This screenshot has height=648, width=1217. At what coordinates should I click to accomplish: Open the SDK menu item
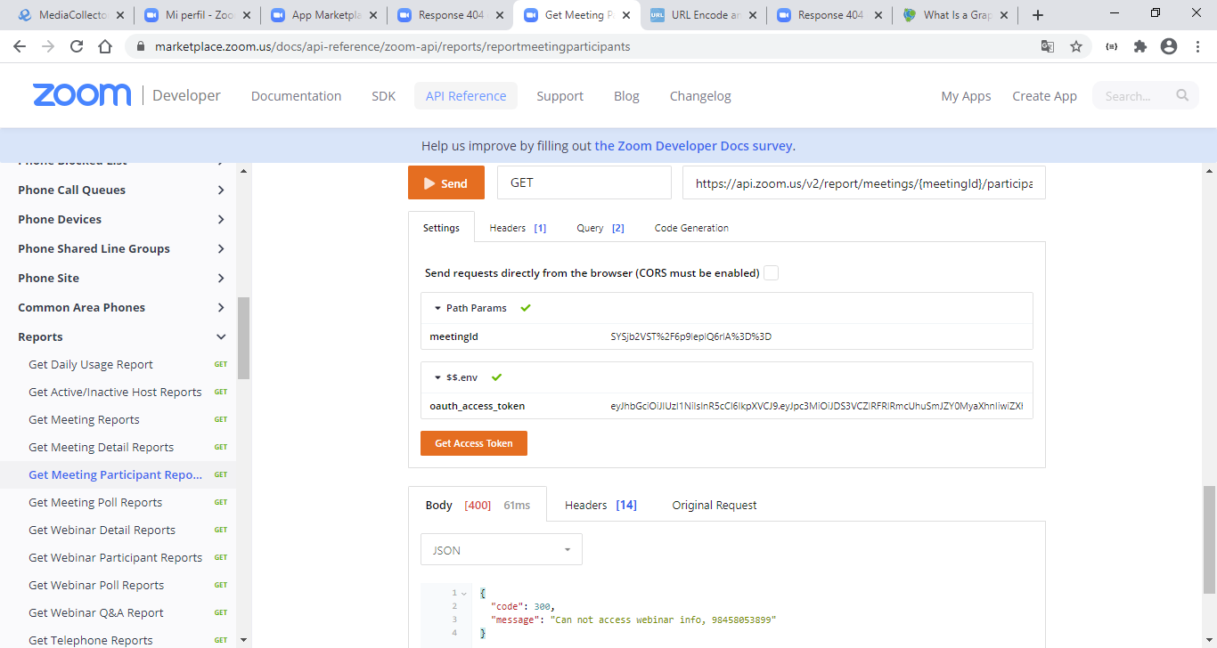(x=383, y=96)
